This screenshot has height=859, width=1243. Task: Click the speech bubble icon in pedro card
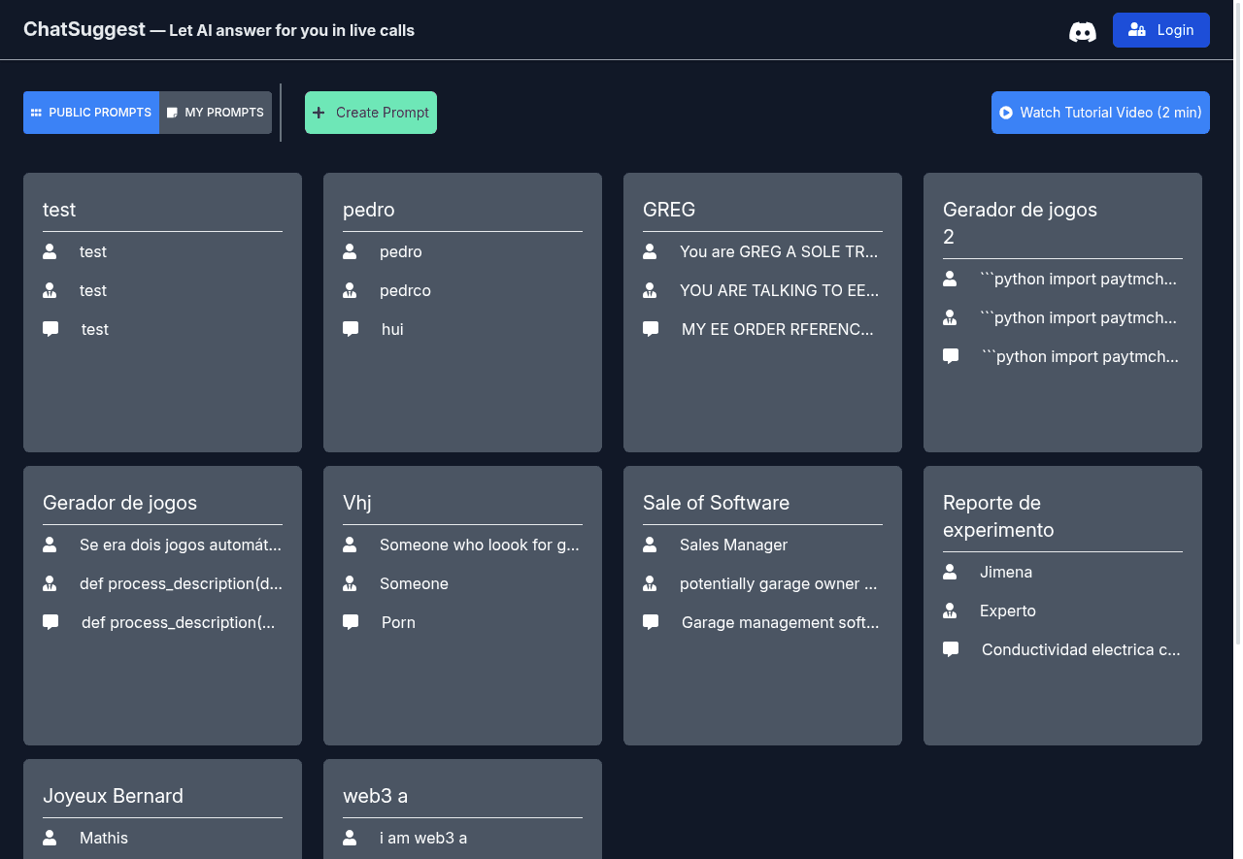point(351,330)
